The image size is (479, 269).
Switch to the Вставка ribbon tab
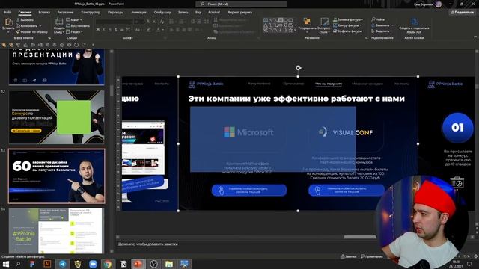point(44,13)
